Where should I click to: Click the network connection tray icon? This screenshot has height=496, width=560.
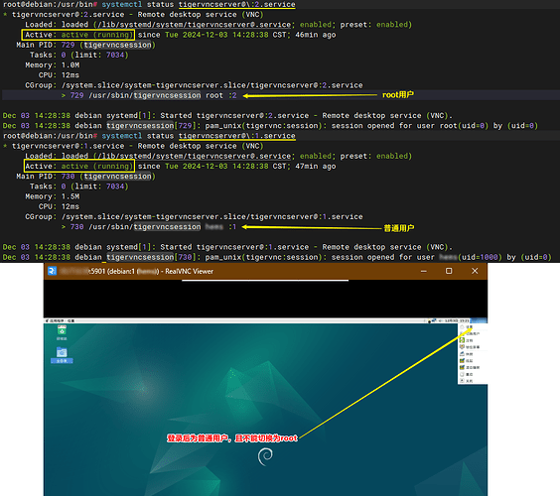[434, 320]
